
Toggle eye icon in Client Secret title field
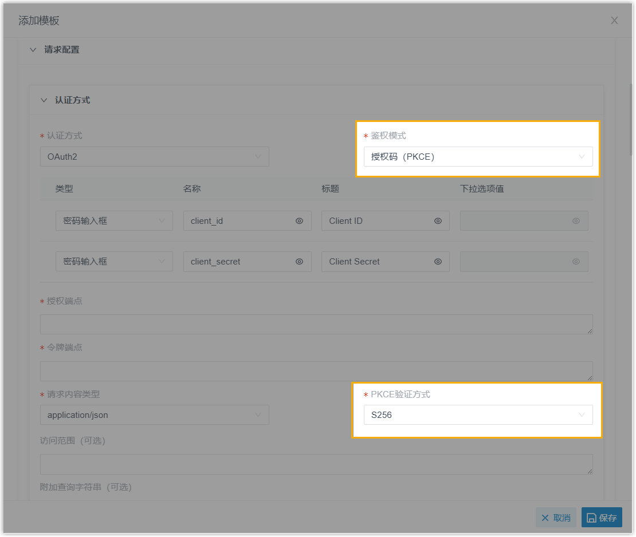438,262
